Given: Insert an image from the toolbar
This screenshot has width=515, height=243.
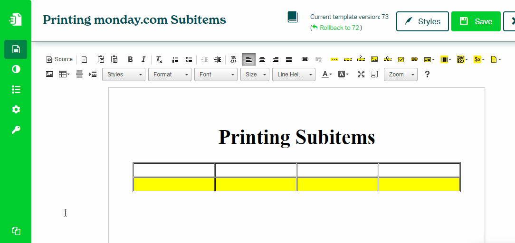Looking at the screenshot, I should (49, 75).
